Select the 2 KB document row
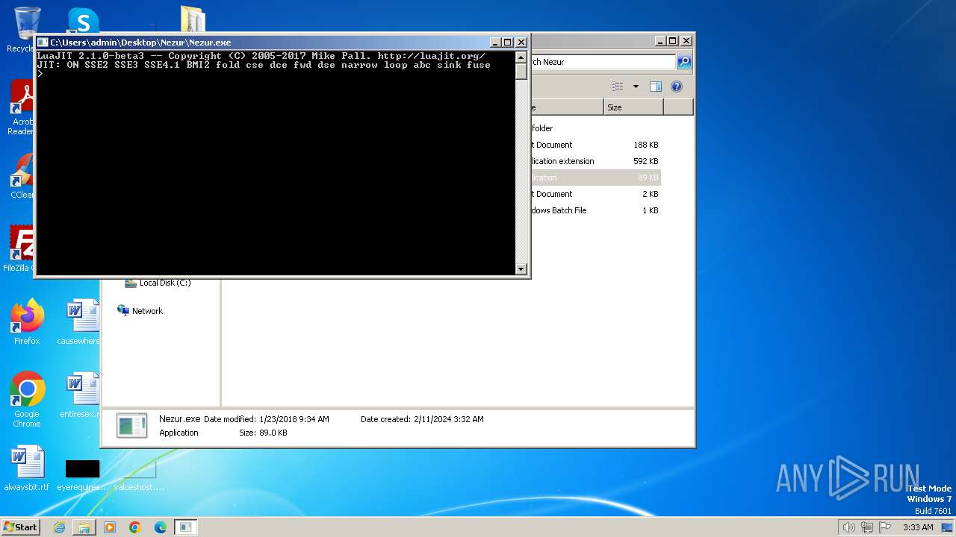 (596, 194)
